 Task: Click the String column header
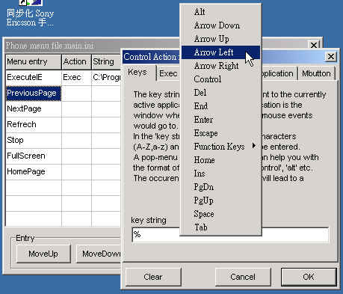(106, 62)
